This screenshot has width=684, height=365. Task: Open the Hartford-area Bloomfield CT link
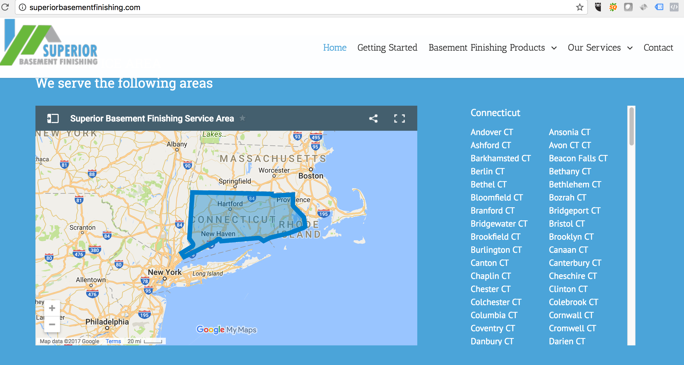point(496,197)
